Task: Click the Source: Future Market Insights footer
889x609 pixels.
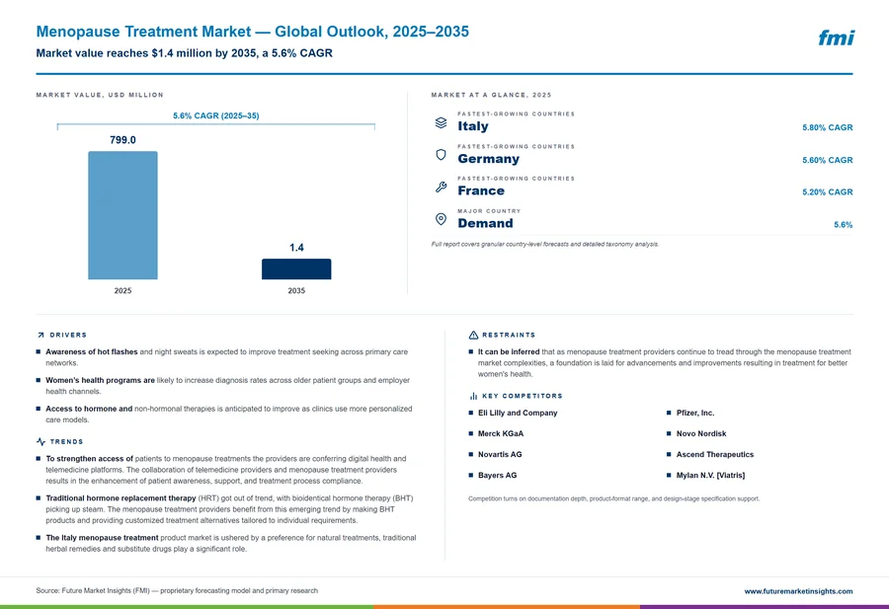Action: [177, 591]
